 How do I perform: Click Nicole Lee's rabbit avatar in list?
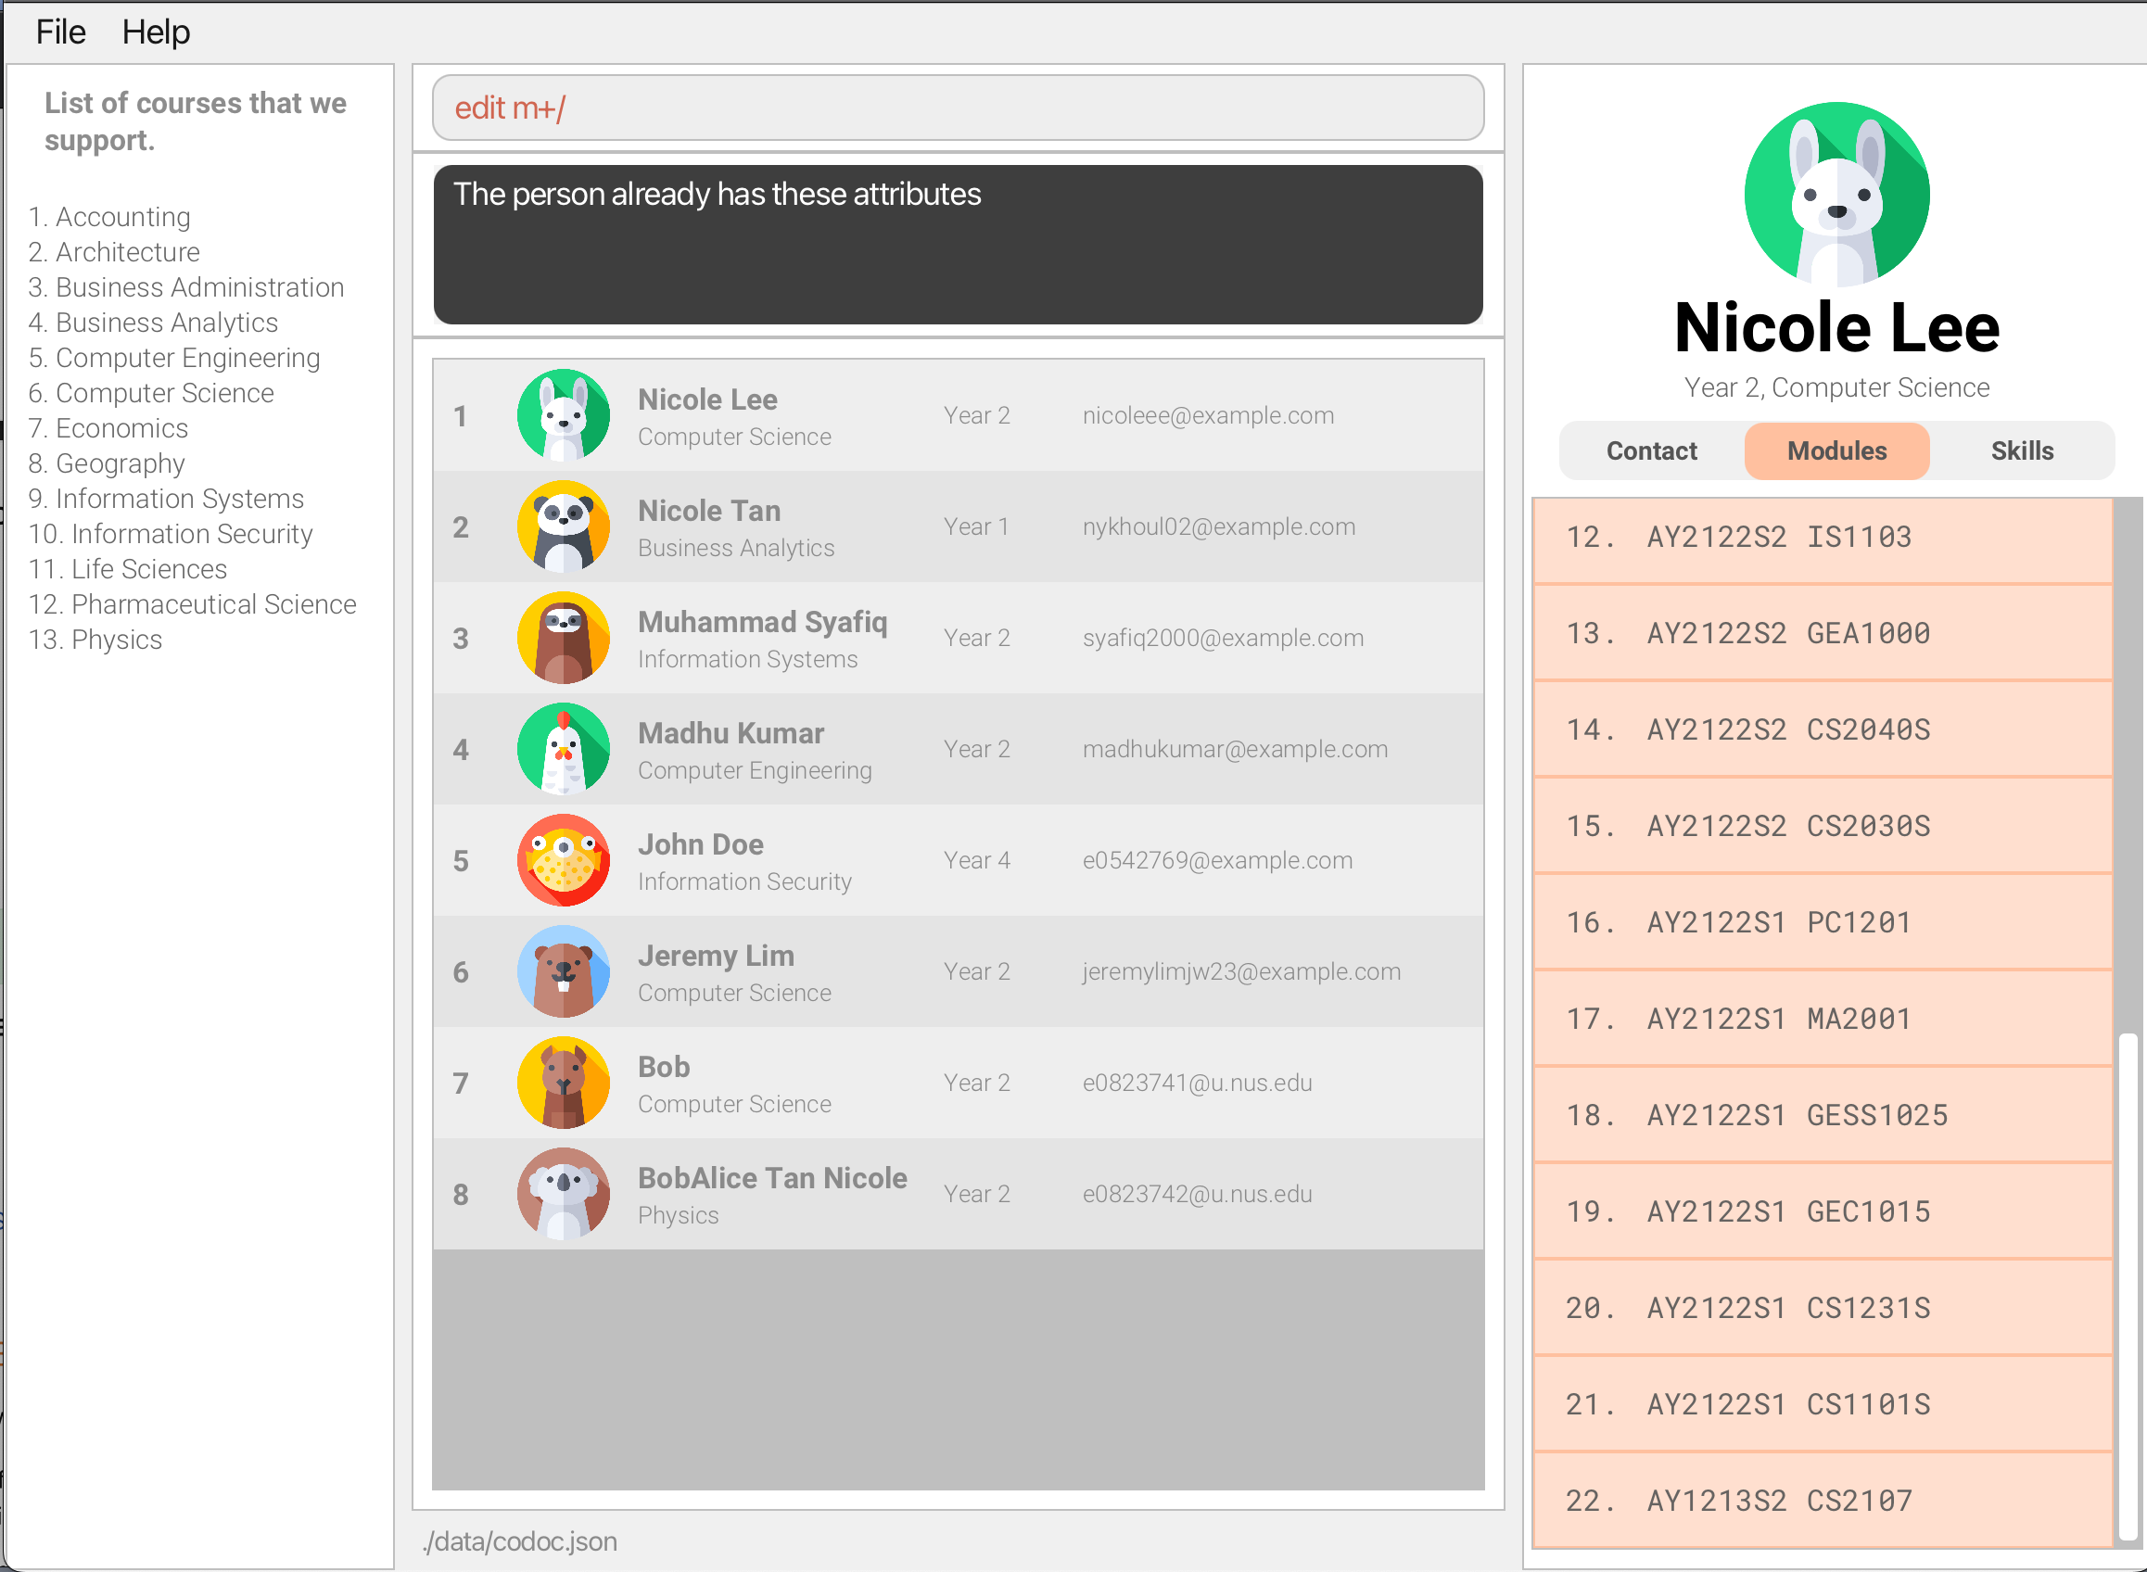pos(564,415)
